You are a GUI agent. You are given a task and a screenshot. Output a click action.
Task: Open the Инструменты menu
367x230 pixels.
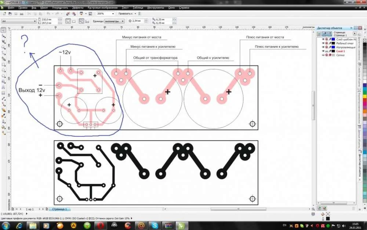click(156, 8)
